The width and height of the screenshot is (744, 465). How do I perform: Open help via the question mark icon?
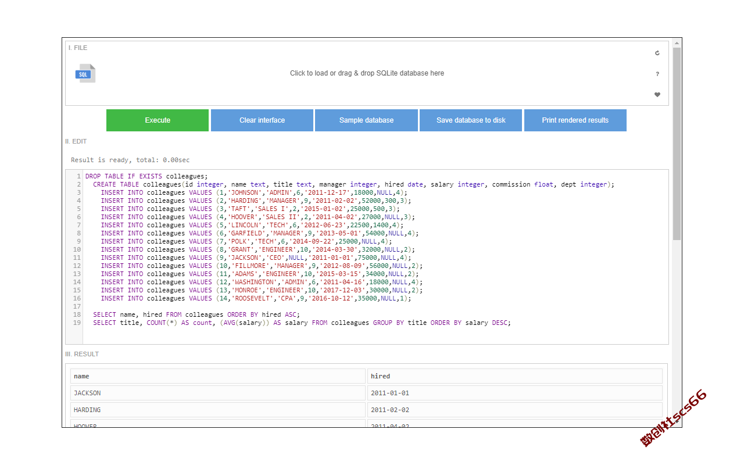pyautogui.click(x=657, y=74)
